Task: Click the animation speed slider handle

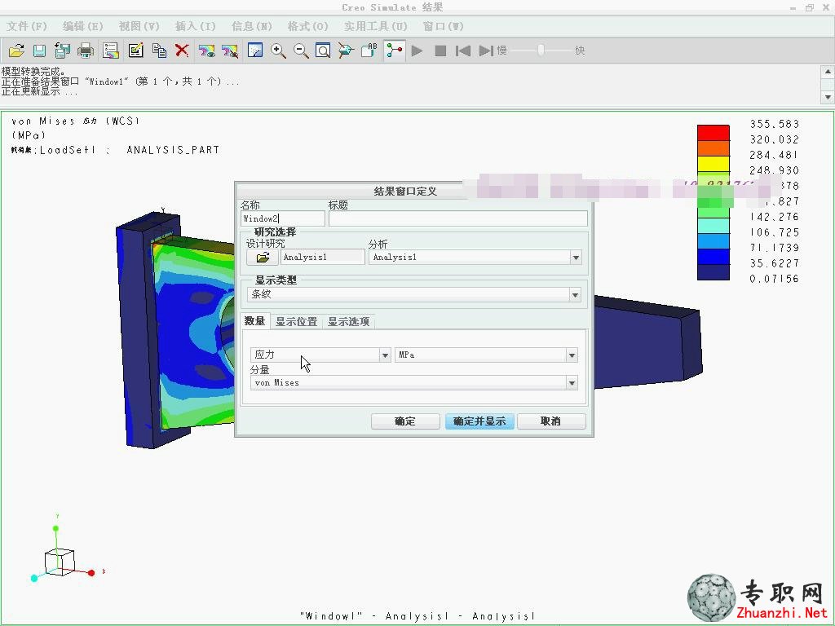Action: click(x=541, y=50)
